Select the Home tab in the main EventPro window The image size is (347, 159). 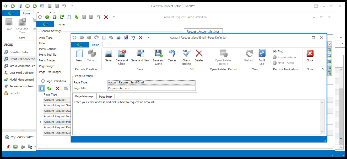[x=27, y=13]
